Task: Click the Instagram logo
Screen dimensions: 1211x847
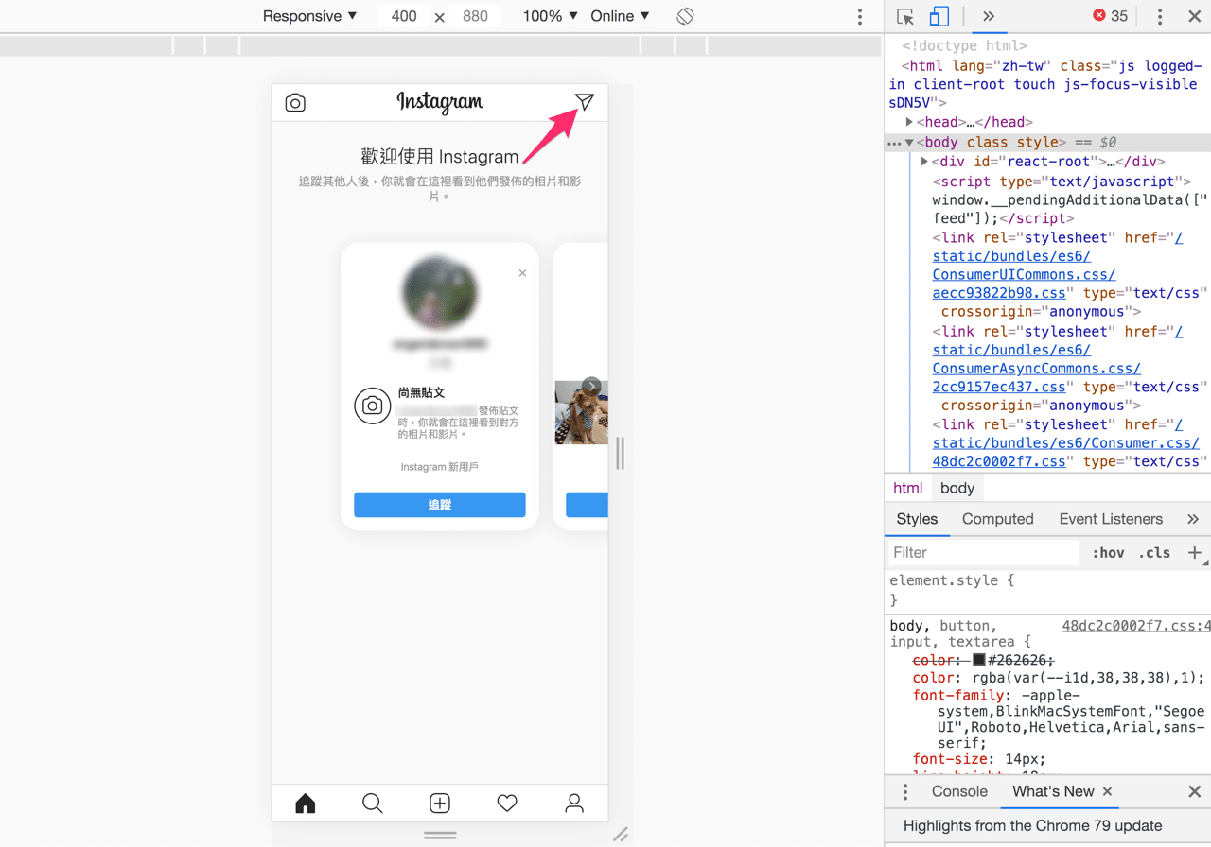Action: coord(440,102)
